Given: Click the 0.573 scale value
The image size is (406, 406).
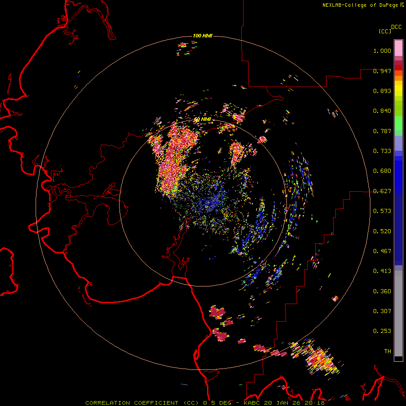Looking at the screenshot, I should [x=382, y=211].
